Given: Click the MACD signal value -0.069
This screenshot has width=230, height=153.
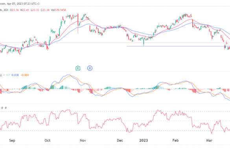Looking at the screenshot, I should (24, 75).
